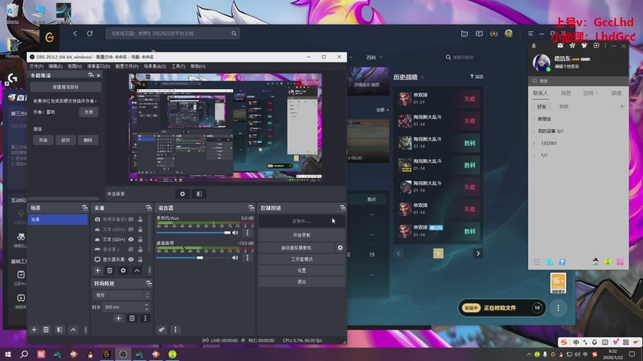Add a transition in the 转场特效 dock

point(118,318)
